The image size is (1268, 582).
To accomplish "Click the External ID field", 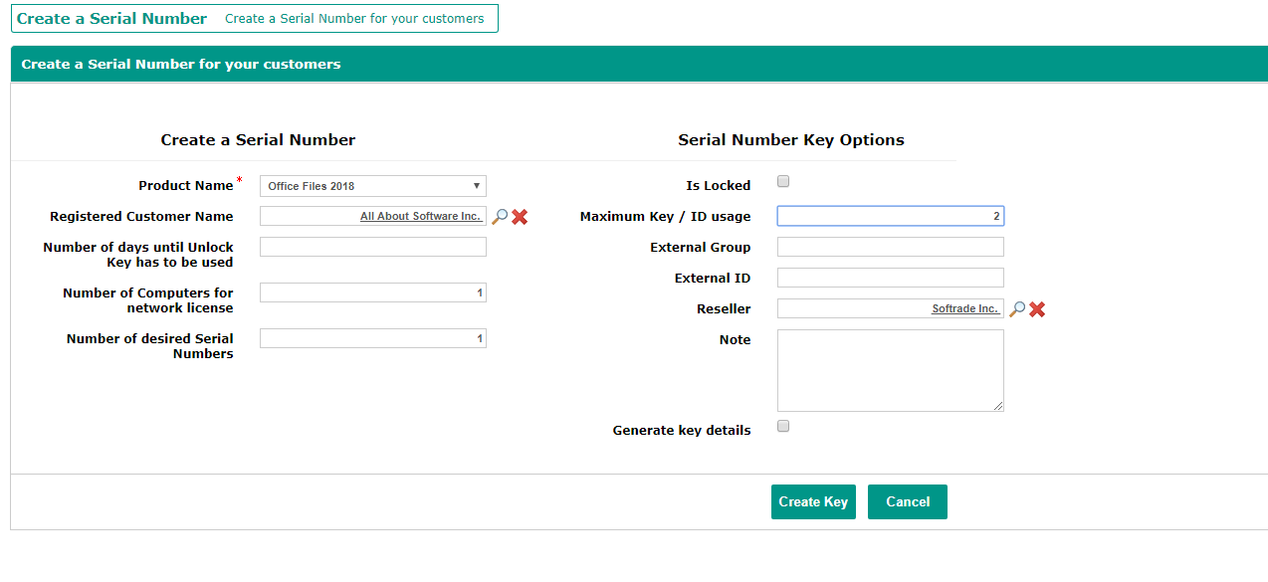I will tap(890, 278).
